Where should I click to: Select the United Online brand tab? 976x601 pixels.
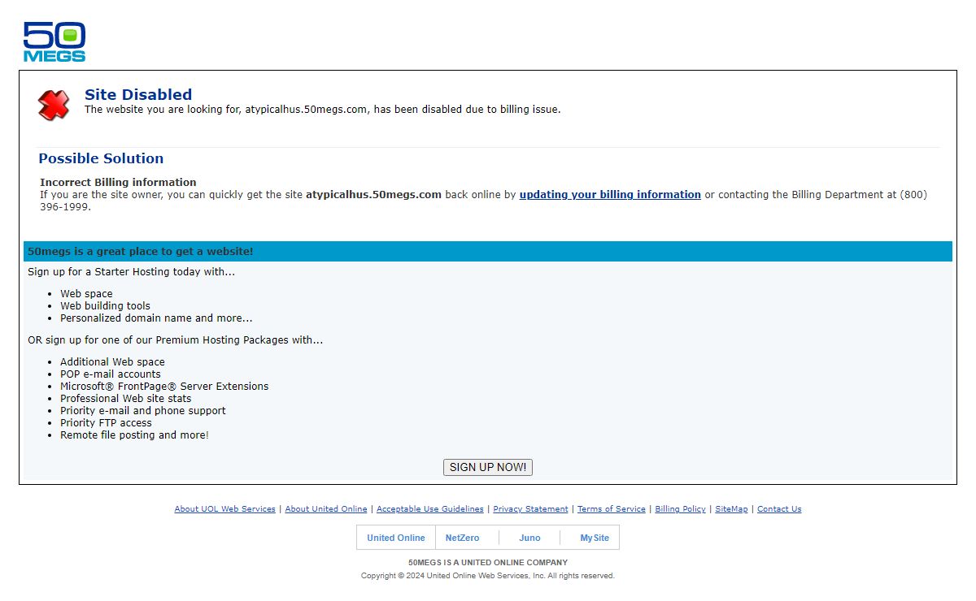coord(396,538)
